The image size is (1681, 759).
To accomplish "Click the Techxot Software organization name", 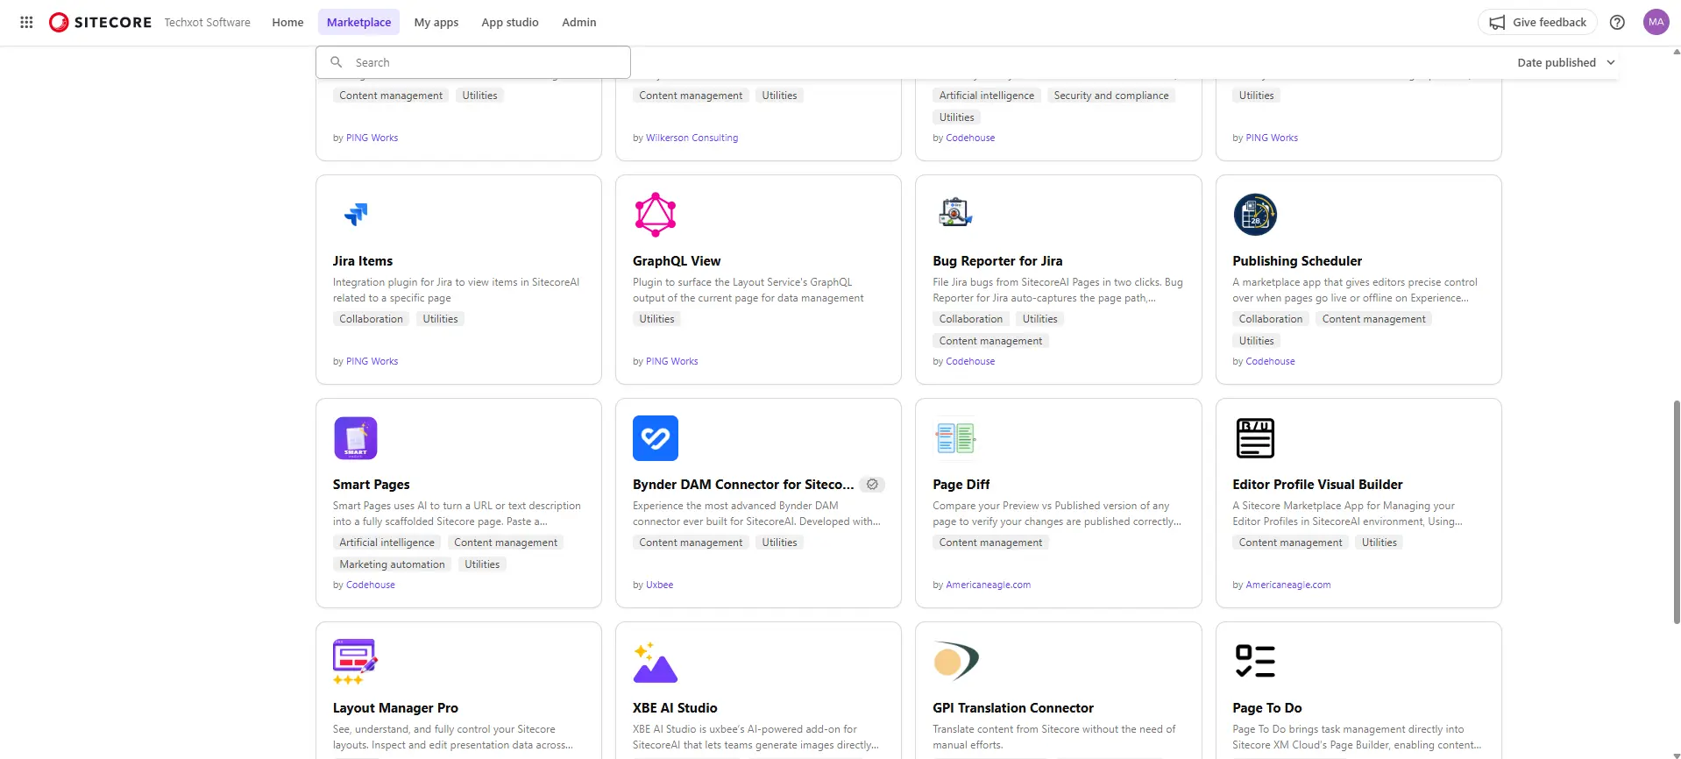I will coord(207,22).
